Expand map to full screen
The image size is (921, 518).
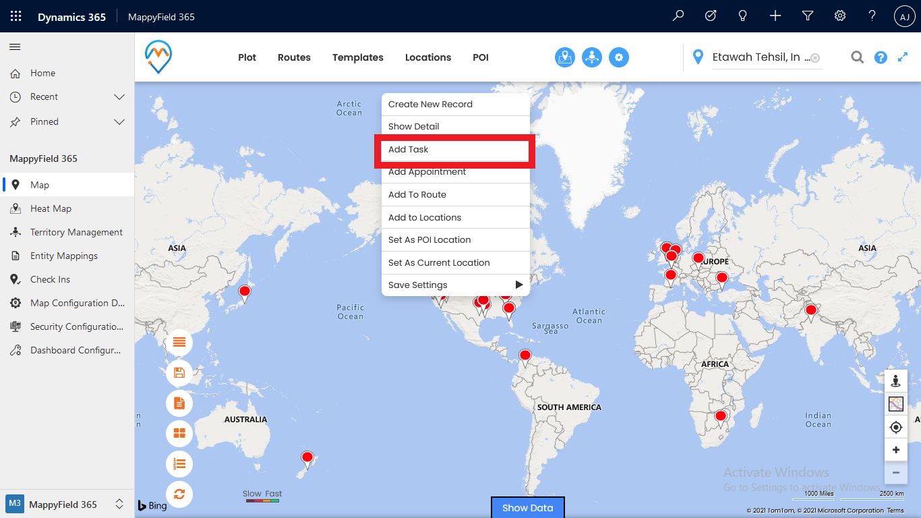coord(903,57)
